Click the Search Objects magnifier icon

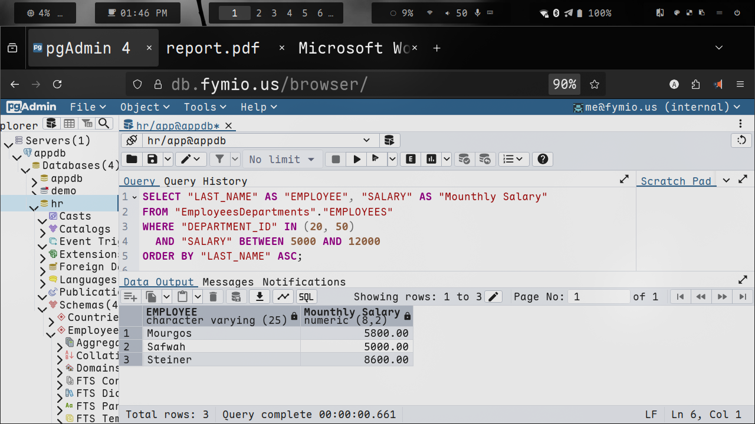104,123
